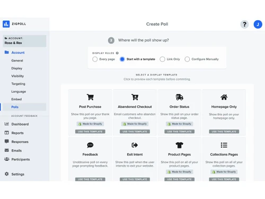This screenshot has width=265, height=199.
Task: Click Made for Shopify badge under Order Status
Action: coord(179,124)
